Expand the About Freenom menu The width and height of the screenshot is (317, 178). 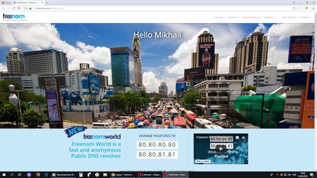[x=252, y=17]
